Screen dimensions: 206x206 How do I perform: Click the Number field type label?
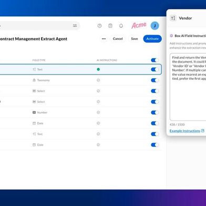pyautogui.click(x=42, y=112)
